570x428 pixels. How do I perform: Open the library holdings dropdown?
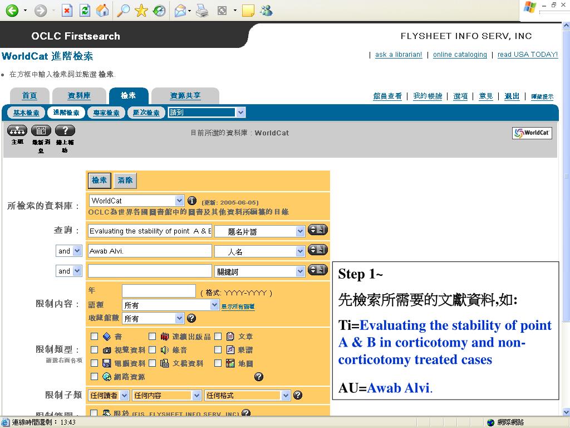click(x=153, y=318)
